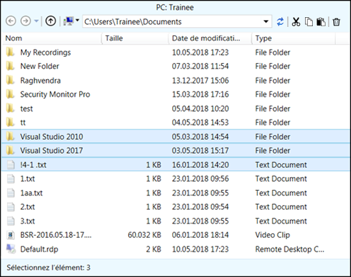Viewport: 351px width, 277px height.
Task: Cut selected items with scissors icon
Action: point(295,22)
